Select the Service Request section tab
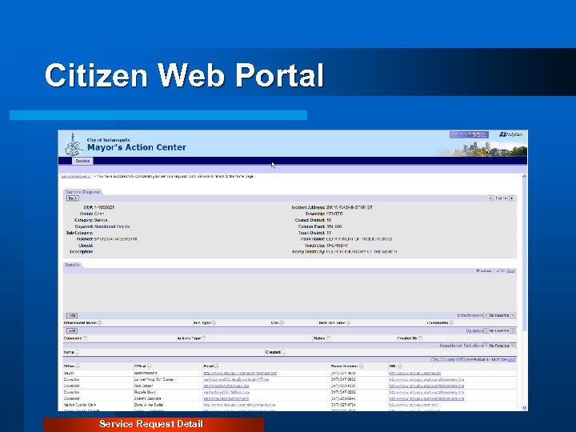This screenshot has height=432, width=576. (x=82, y=192)
